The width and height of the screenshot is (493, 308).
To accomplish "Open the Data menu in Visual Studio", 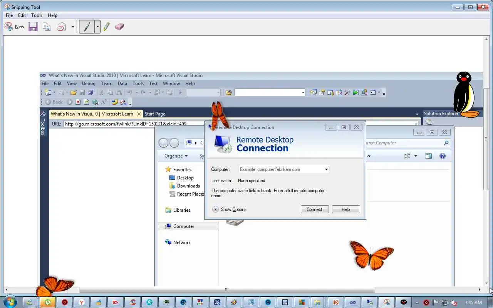I will pyautogui.click(x=122, y=83).
